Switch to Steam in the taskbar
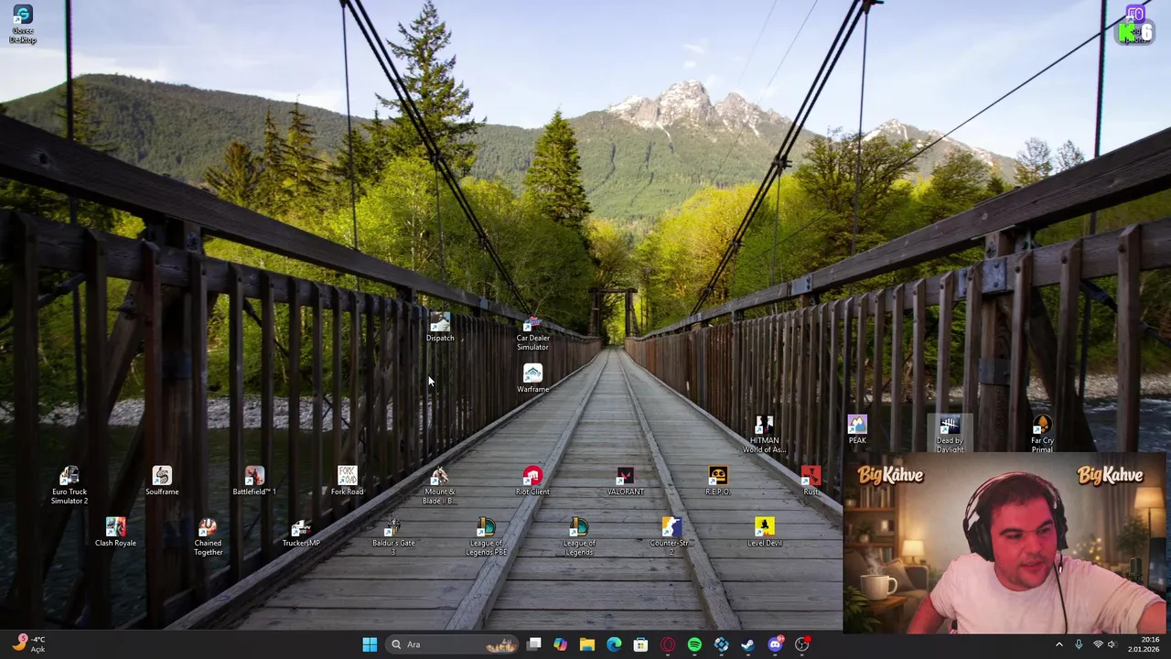Screen dimensions: 1171x659 tap(747, 644)
